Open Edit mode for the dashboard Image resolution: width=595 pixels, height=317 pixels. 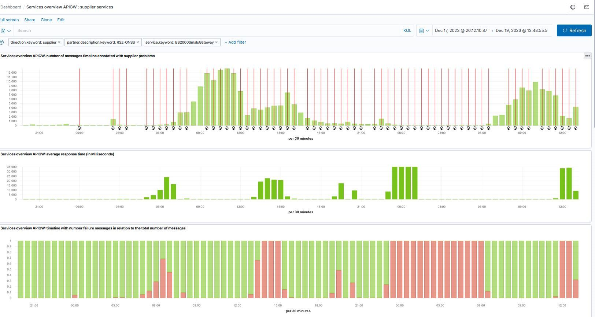click(61, 20)
